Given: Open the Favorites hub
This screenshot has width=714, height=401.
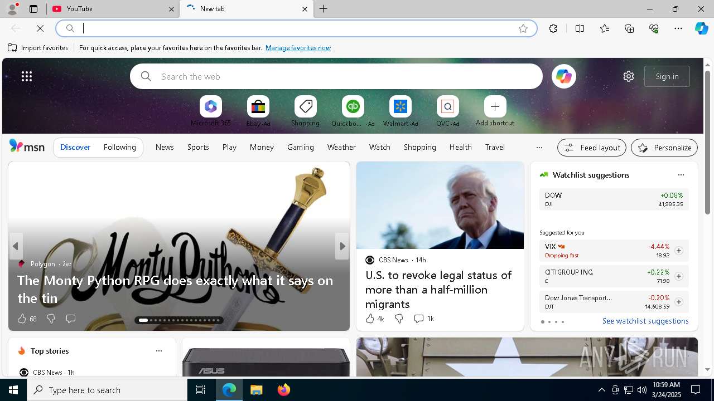Looking at the screenshot, I should (x=605, y=28).
